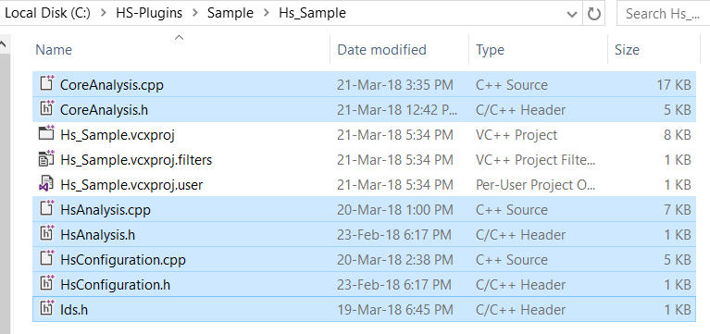710x334 pixels.
Task: Select file name Hs_Sample.vcxproj
Action: tap(118, 135)
